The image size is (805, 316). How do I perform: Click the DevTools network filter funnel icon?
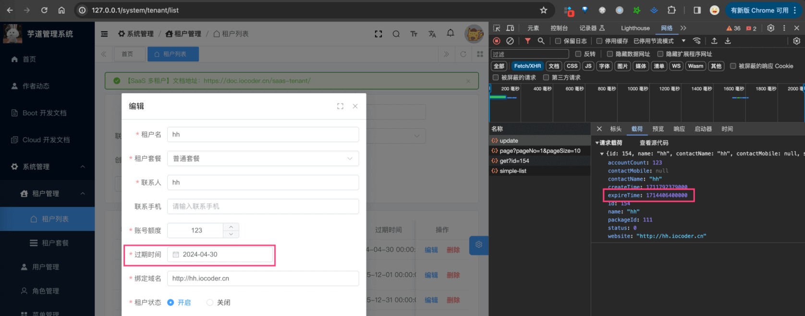(527, 41)
